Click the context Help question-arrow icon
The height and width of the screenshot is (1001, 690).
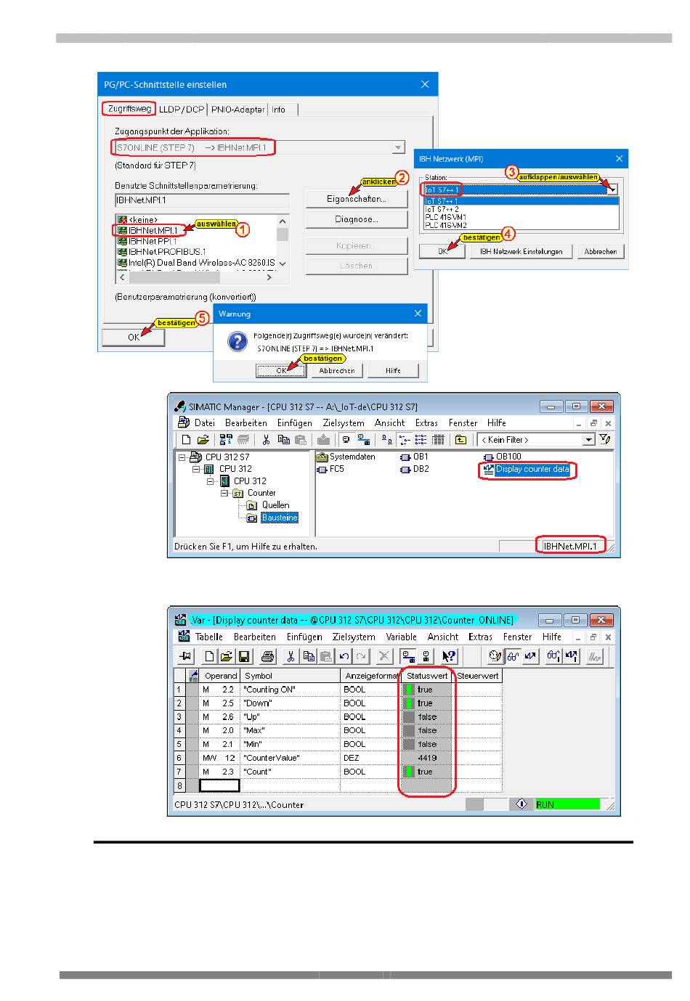point(450,656)
